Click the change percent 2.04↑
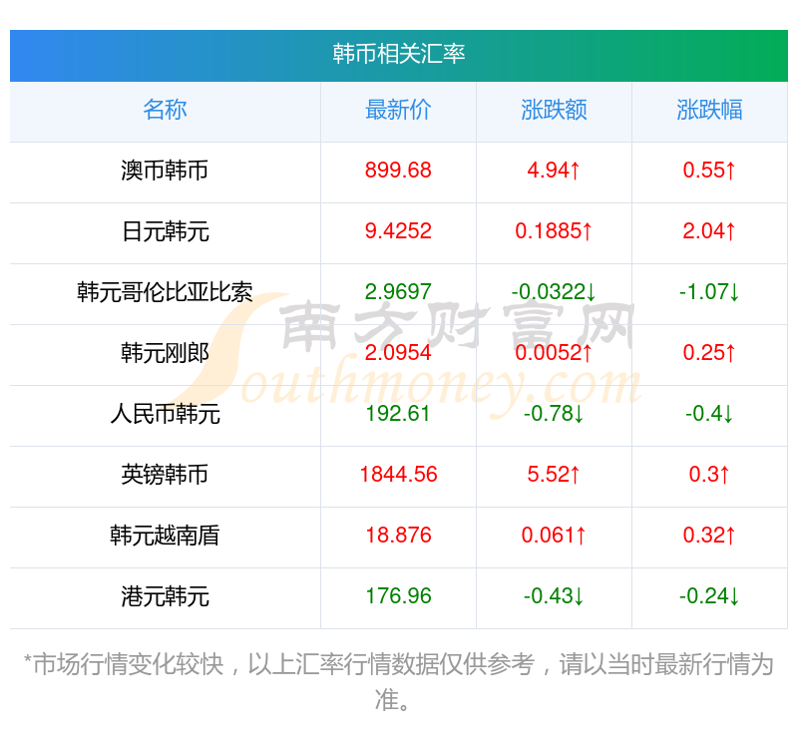Image resolution: width=798 pixels, height=731 pixels. [709, 231]
